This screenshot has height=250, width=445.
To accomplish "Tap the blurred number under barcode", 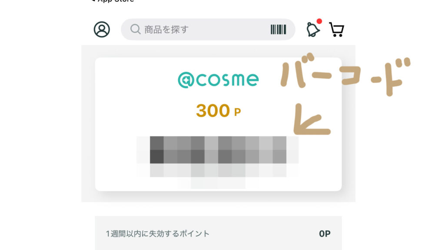I will [218, 176].
